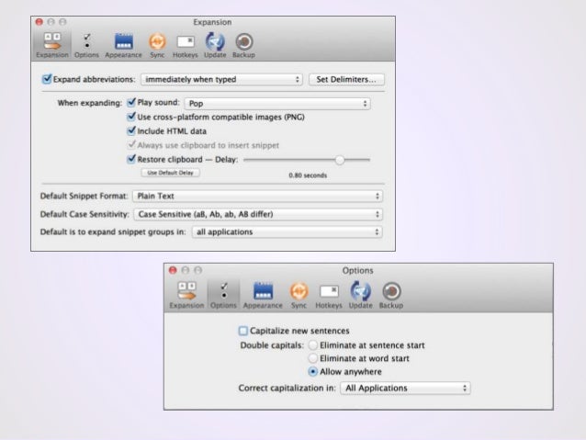This screenshot has width=586, height=440.
Task: Select Eliminate at sentence start radio button
Action: point(313,344)
